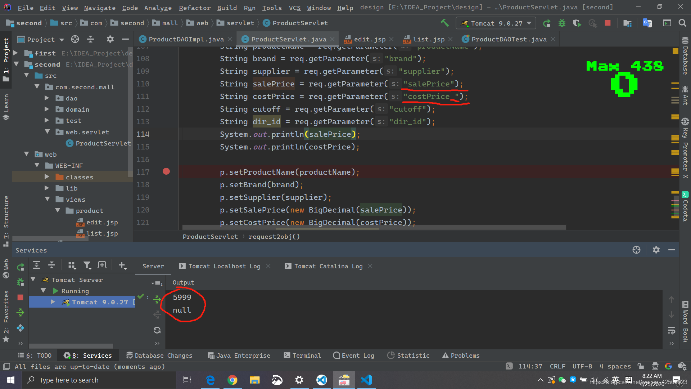Open the Terminal tool window
The width and height of the screenshot is (691, 389).
[x=302, y=356]
